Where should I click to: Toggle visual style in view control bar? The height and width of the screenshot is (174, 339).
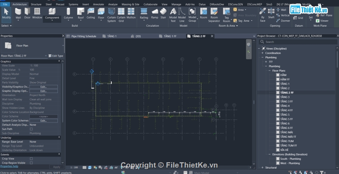click(90, 167)
